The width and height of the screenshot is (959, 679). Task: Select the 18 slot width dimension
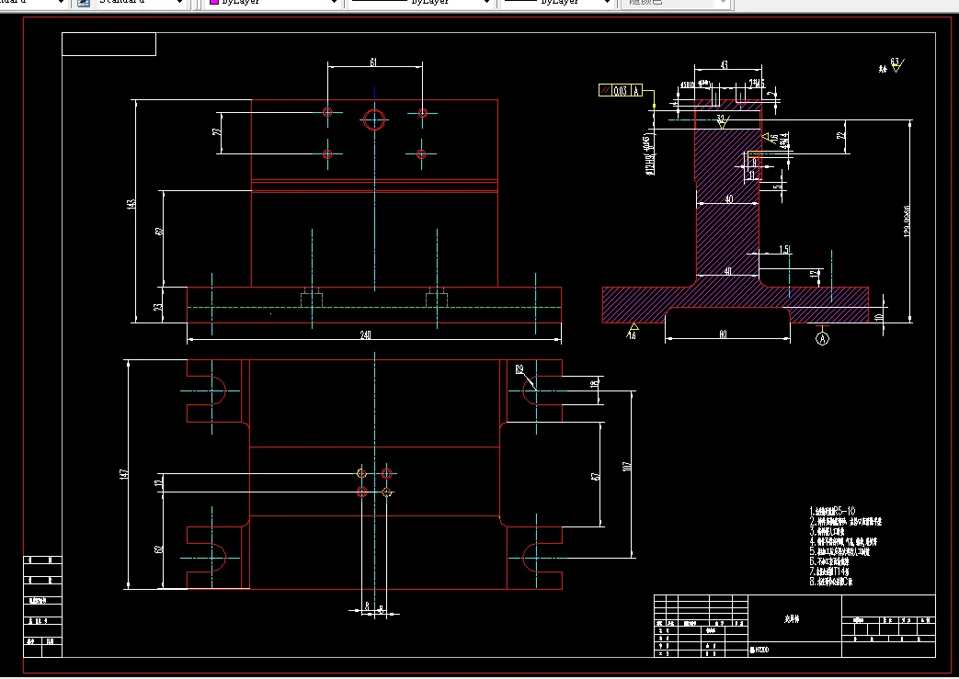click(x=594, y=384)
